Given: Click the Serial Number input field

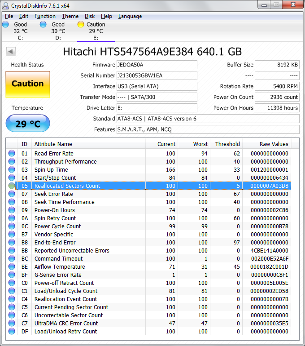Looking at the screenshot, I should 157,75.
